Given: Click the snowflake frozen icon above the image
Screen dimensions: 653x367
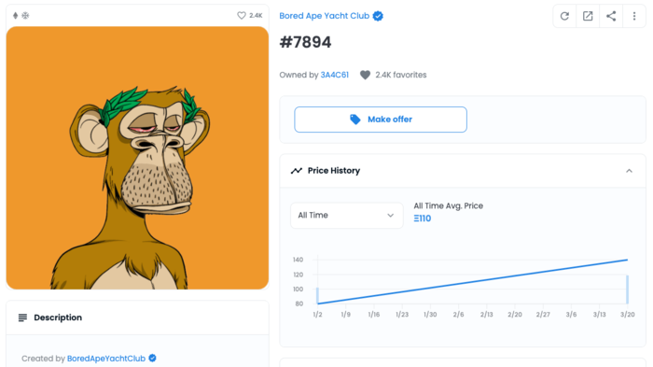Looking at the screenshot, I should pos(25,16).
